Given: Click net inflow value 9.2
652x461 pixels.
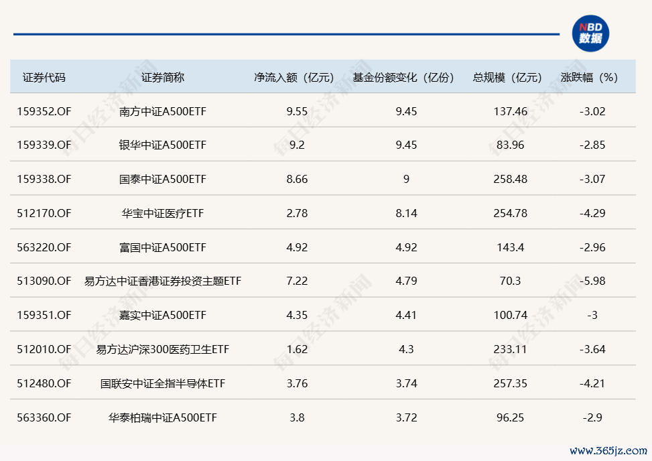Looking at the screenshot, I should coord(297,145).
